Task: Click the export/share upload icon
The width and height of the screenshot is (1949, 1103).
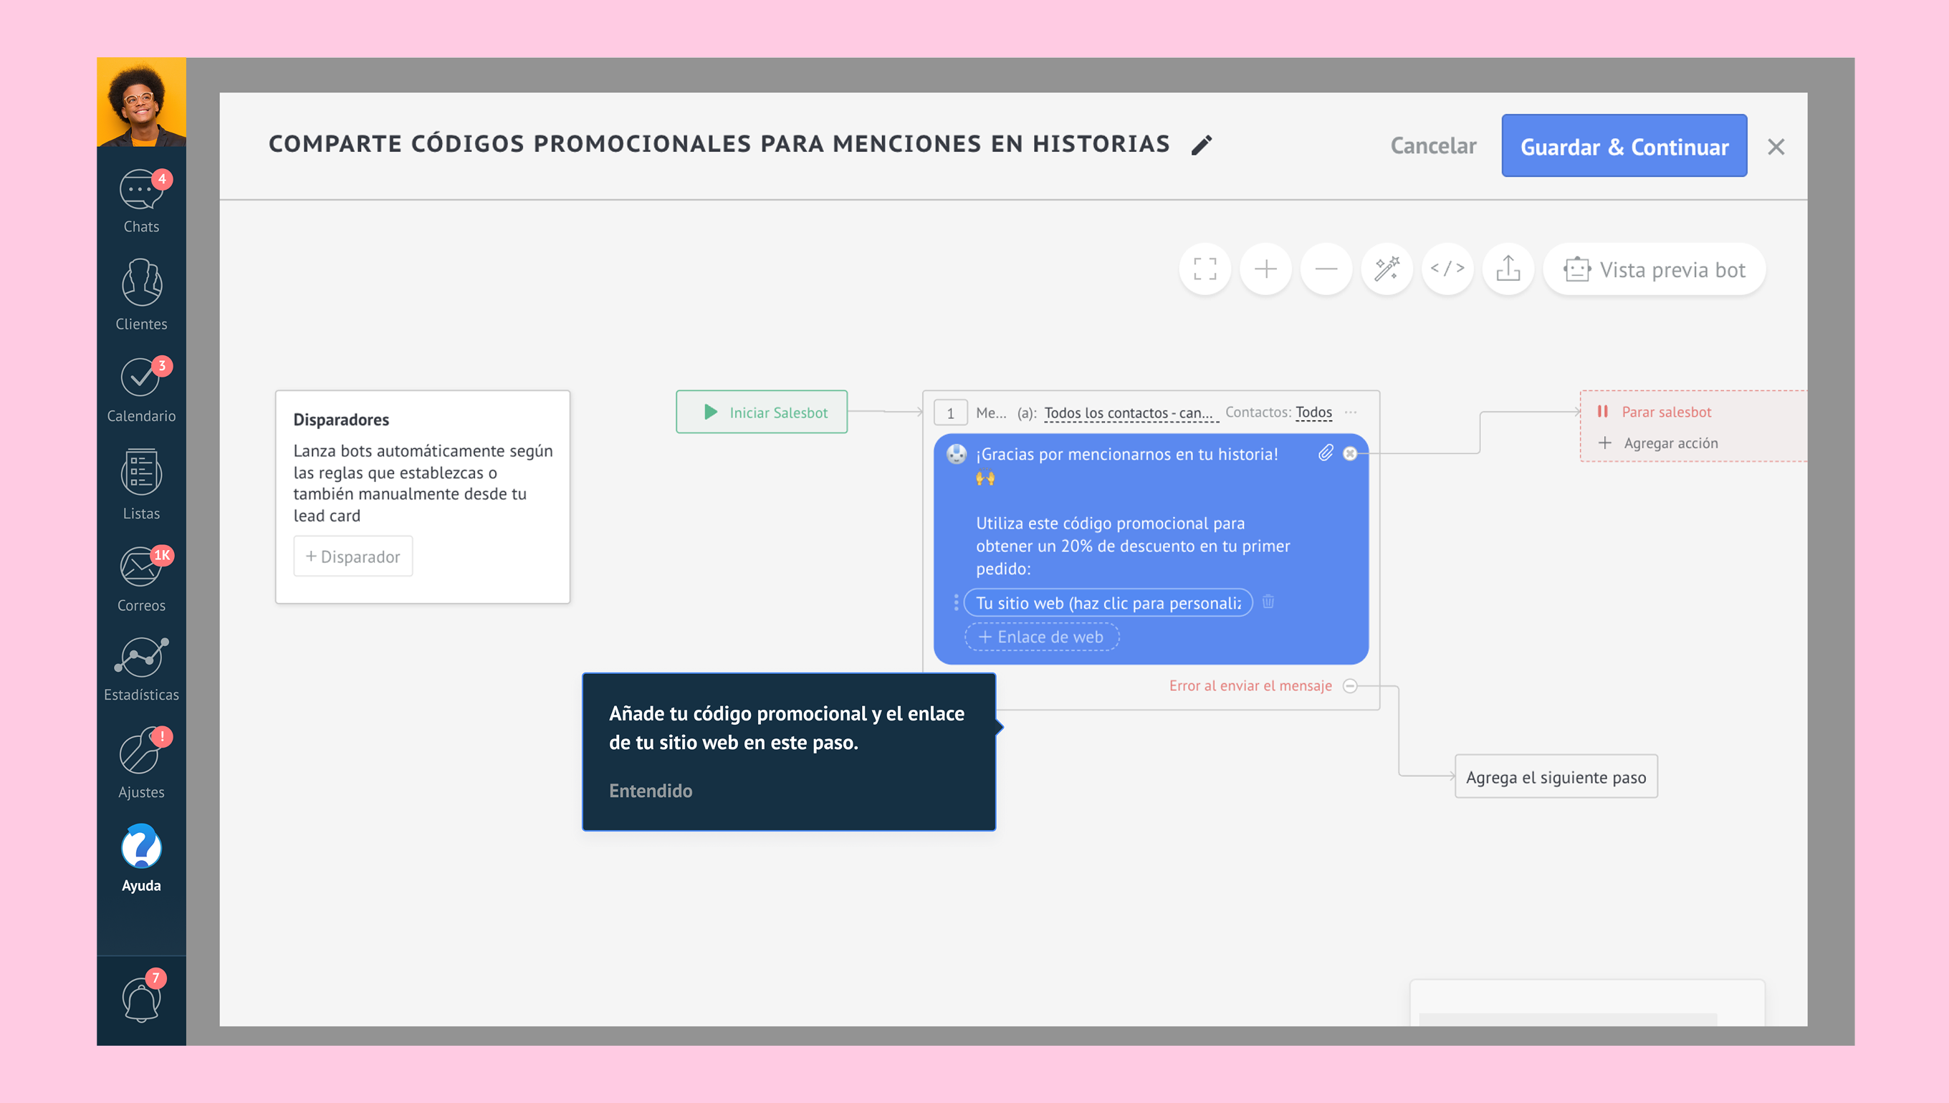Action: (1508, 269)
